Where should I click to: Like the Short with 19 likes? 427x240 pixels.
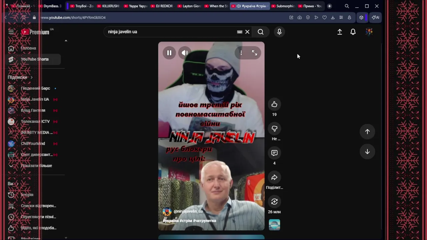(x=274, y=104)
